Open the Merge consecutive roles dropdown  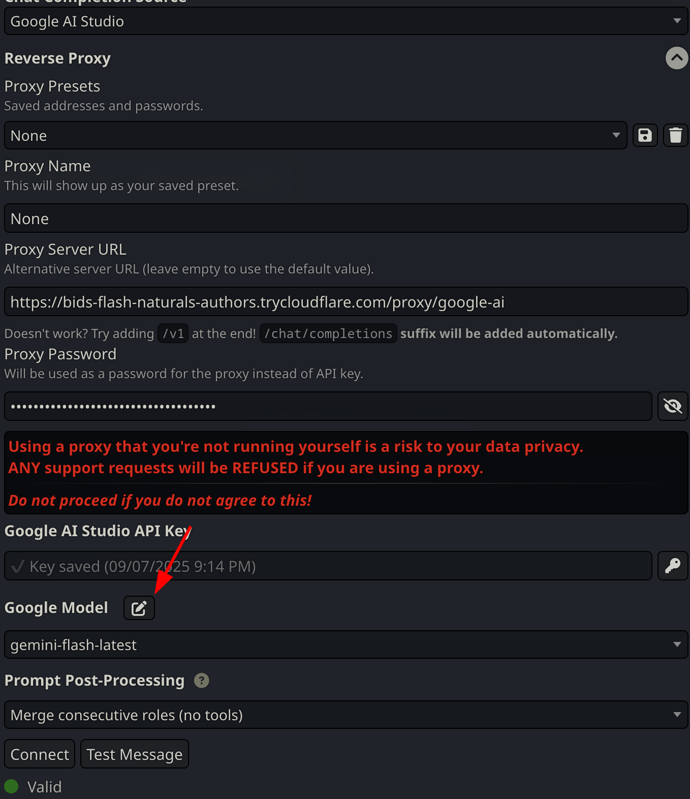(x=346, y=715)
